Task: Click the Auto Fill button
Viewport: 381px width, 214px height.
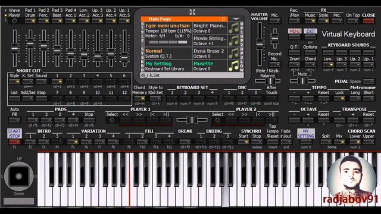Action: 14,120
